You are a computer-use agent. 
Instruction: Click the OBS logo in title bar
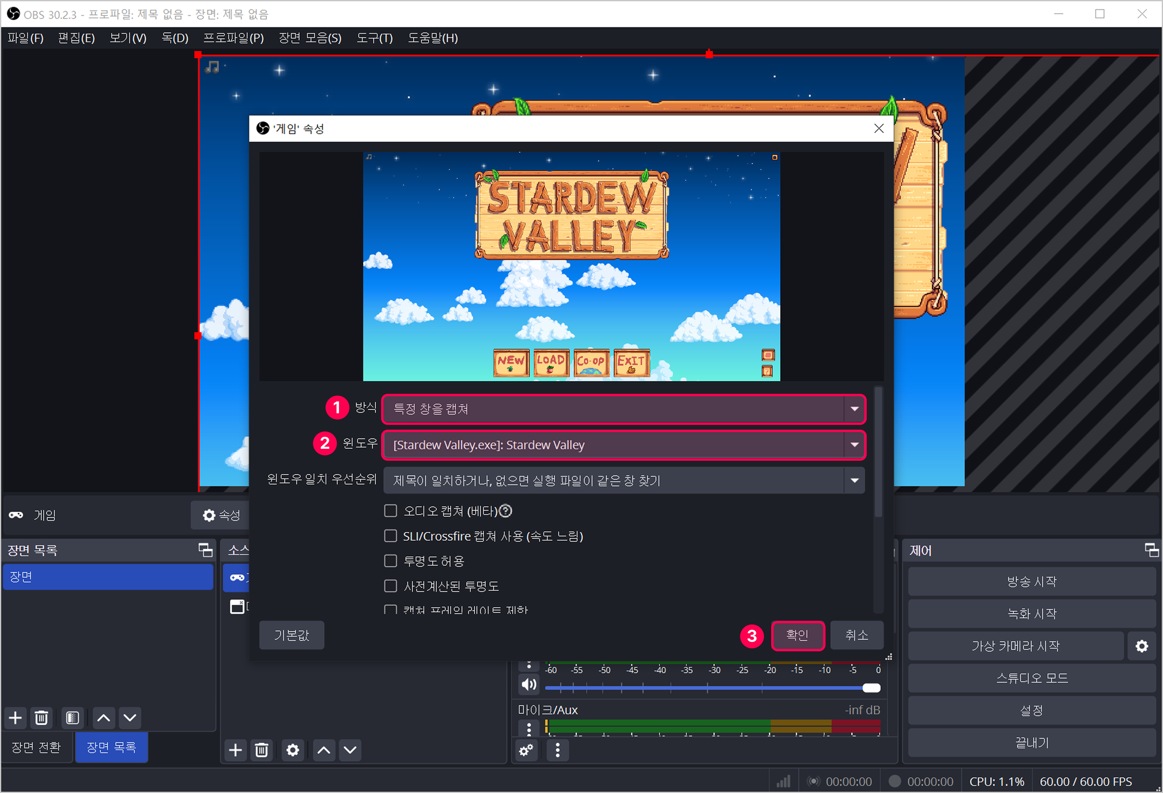(13, 14)
